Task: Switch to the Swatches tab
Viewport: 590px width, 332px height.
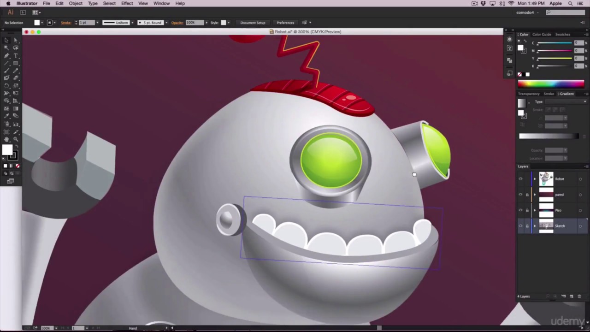Action: point(562,35)
